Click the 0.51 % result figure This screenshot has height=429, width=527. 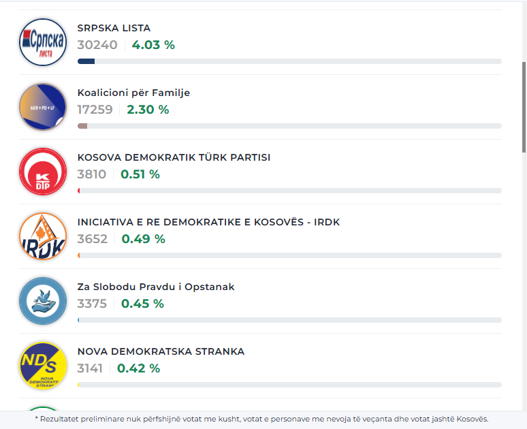140,174
